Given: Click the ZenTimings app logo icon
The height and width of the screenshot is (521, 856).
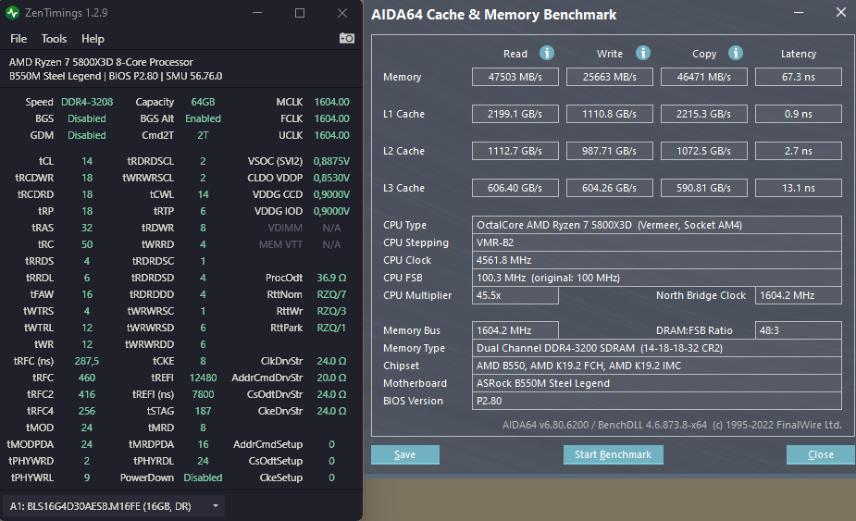Looking at the screenshot, I should (x=13, y=13).
